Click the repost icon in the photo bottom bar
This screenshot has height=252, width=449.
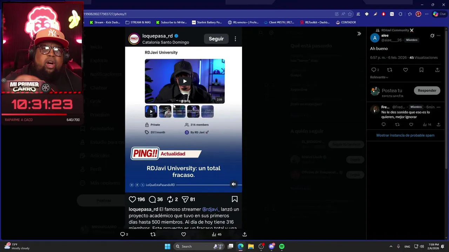[x=153, y=234]
